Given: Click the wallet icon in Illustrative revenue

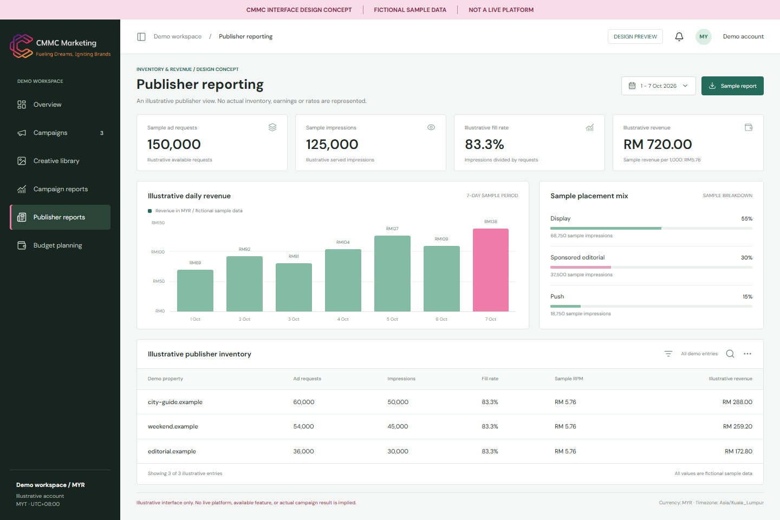Looking at the screenshot, I should coord(749,127).
